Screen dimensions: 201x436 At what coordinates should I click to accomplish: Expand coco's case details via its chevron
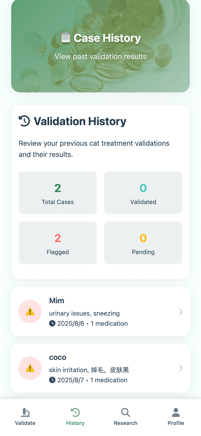[181, 368]
